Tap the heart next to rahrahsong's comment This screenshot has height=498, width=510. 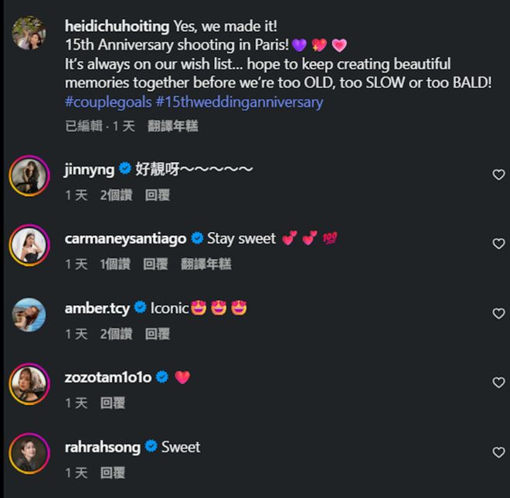[x=498, y=452]
